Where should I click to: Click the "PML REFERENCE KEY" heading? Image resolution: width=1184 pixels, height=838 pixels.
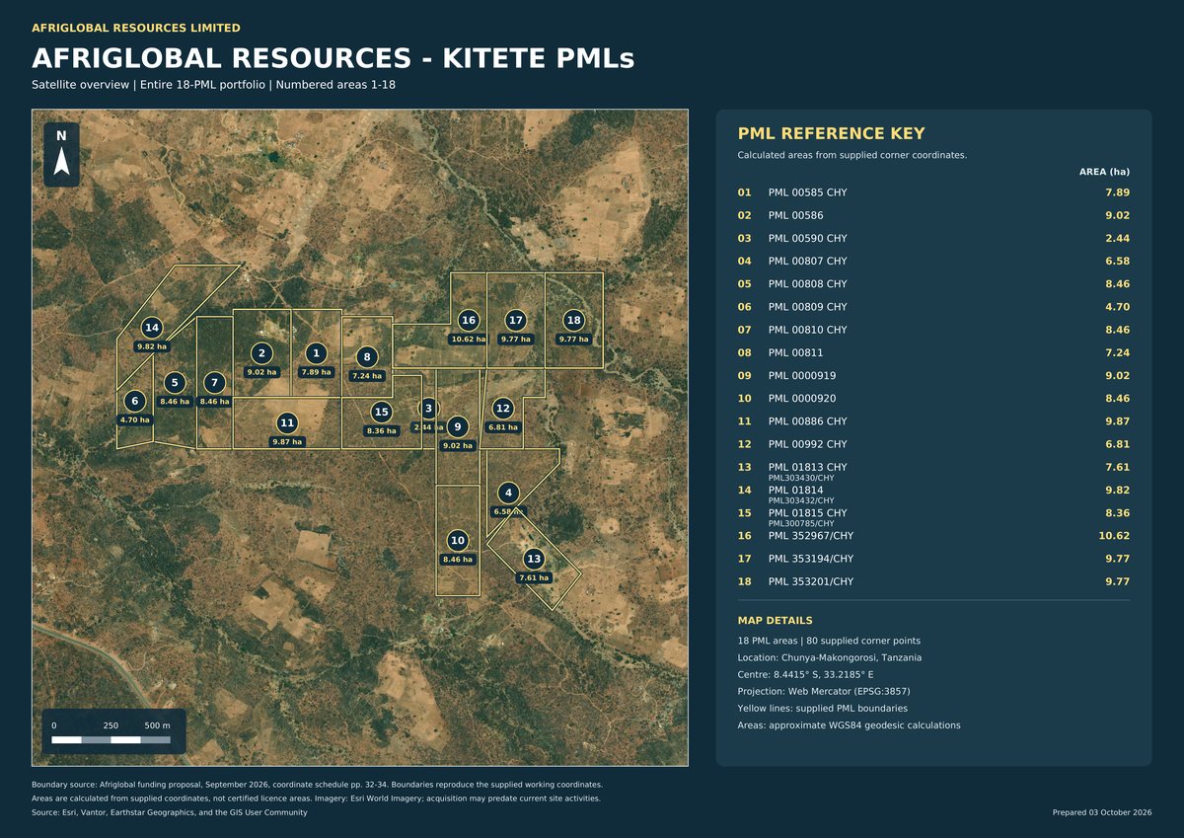coord(832,134)
